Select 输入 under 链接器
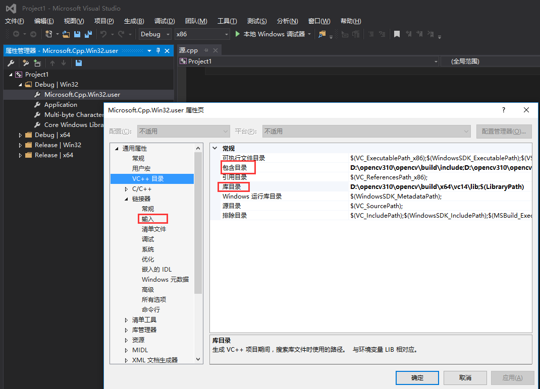Image resolution: width=540 pixels, height=389 pixels. tap(148, 219)
